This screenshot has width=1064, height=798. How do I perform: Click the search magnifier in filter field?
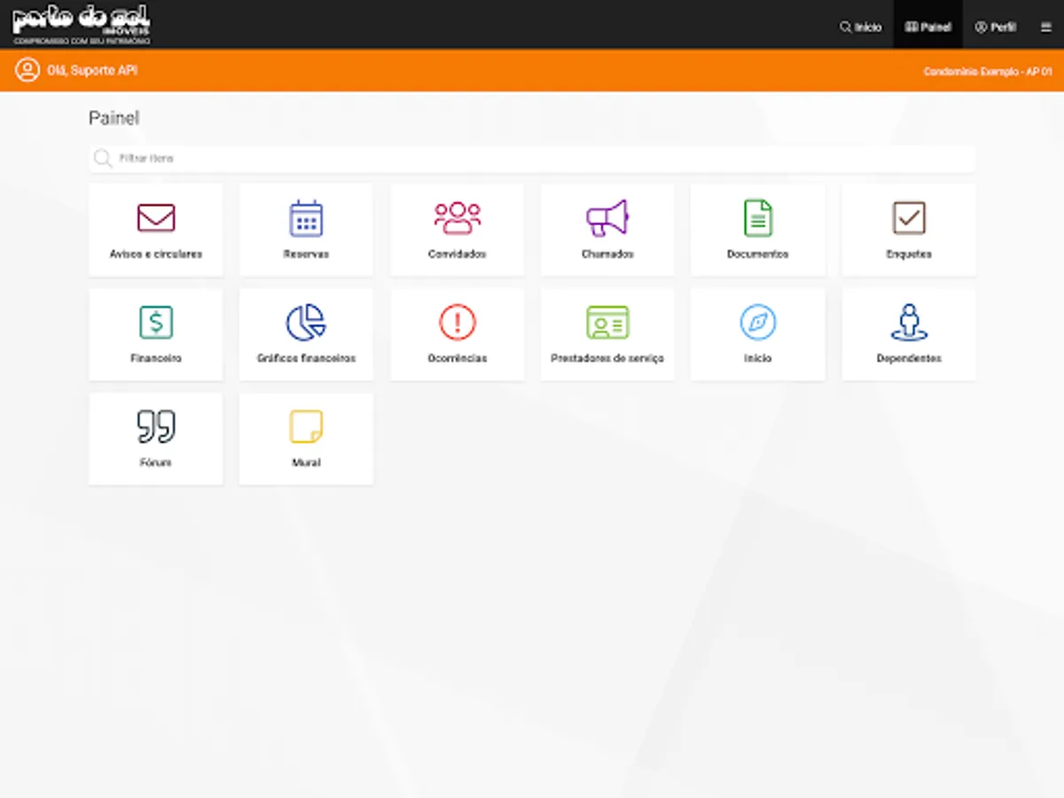point(103,159)
